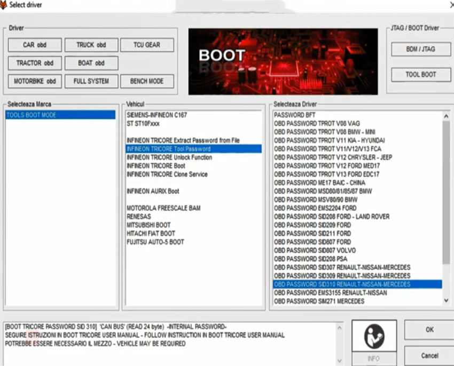Click the MOTORBIKE obd button
The height and width of the screenshot is (366, 454).
35,82
